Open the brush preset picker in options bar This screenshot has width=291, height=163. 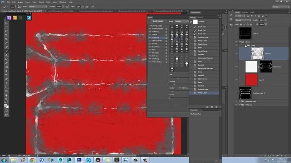coord(13,7)
